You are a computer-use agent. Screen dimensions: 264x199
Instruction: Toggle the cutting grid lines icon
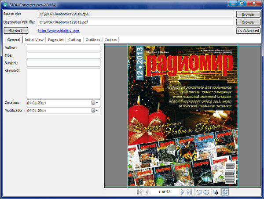point(225,192)
